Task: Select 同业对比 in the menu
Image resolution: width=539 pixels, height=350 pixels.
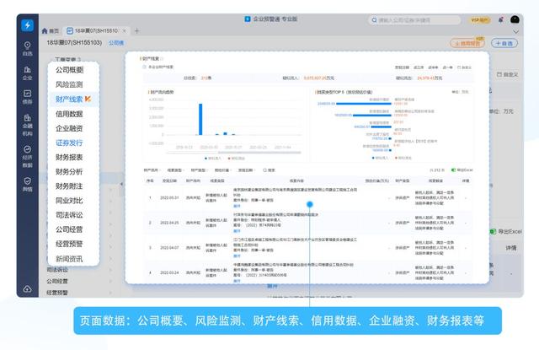Action: click(69, 201)
